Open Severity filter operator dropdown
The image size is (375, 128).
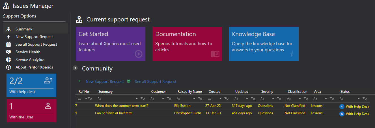point(273,99)
